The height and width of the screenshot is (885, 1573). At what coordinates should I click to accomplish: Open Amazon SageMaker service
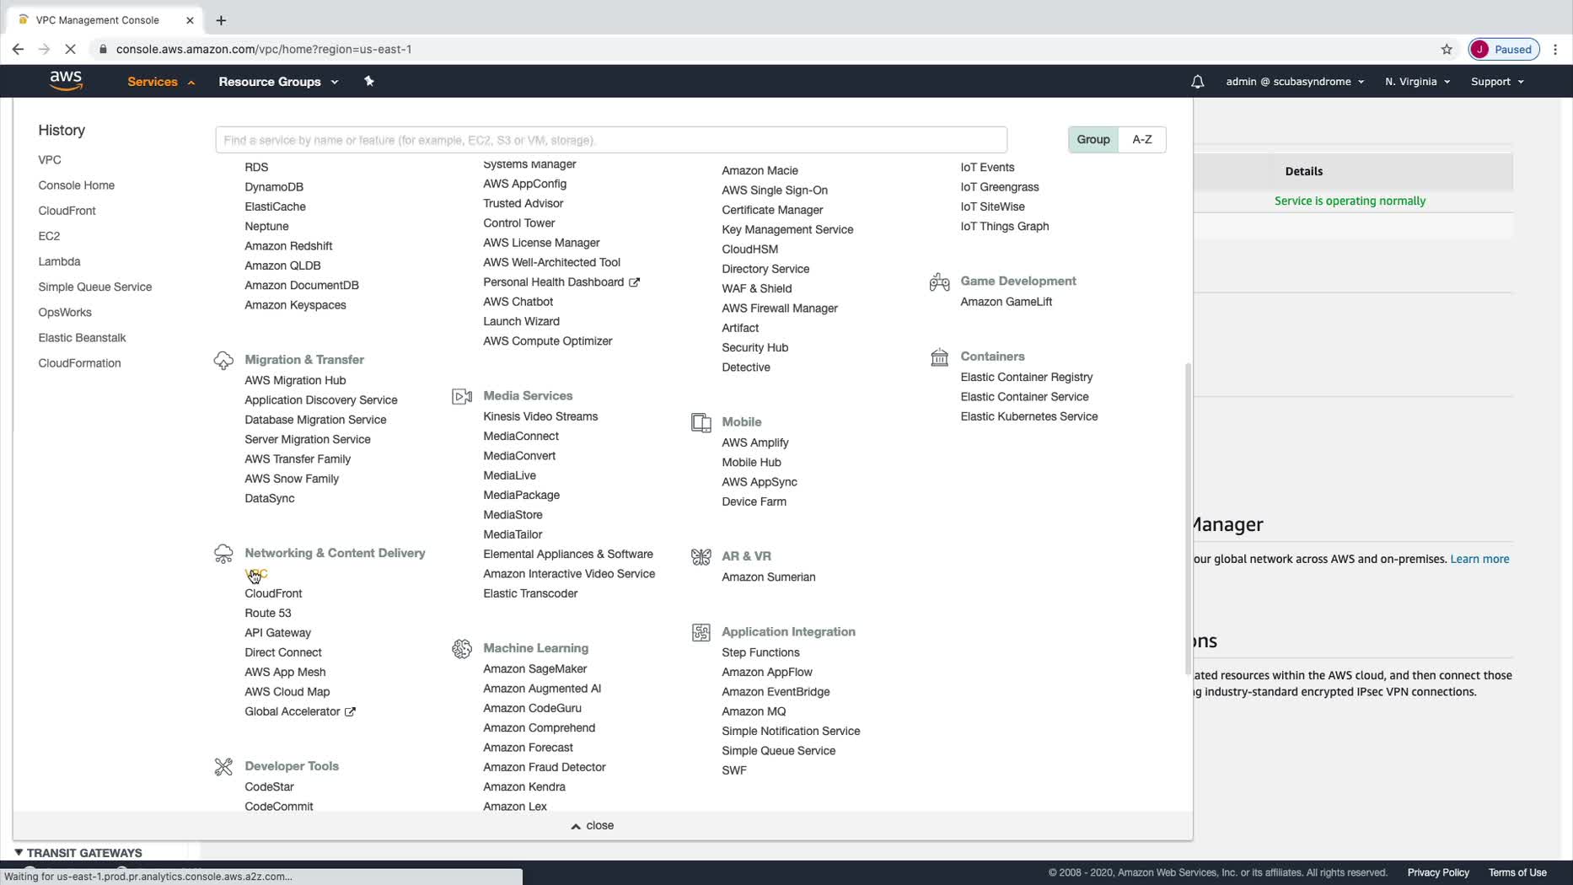click(x=535, y=669)
